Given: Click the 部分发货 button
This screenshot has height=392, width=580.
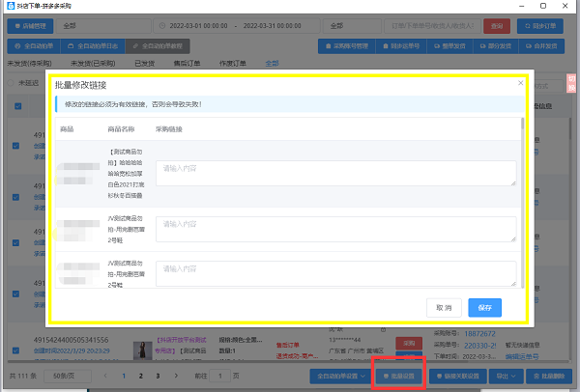Looking at the screenshot, I should 495,46.
